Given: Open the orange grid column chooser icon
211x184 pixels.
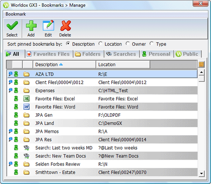Looking at the screenshot, I should point(201,64).
